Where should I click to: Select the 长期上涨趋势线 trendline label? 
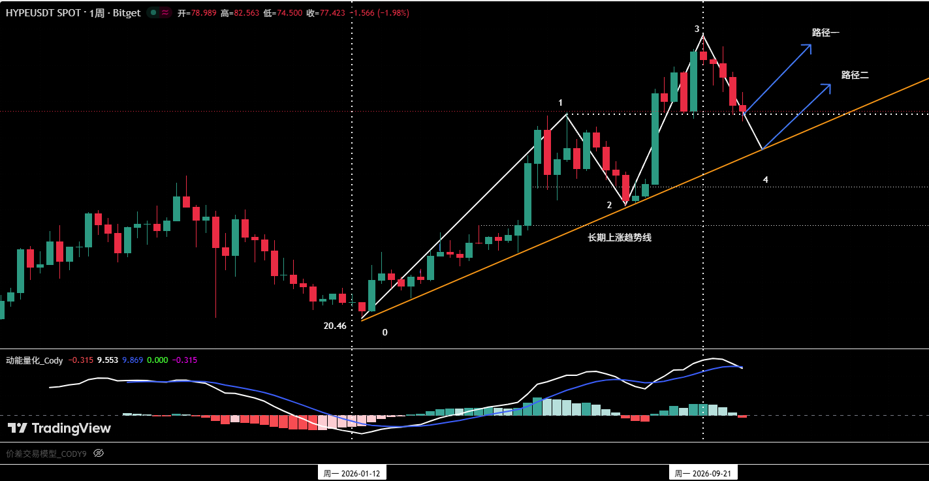coord(620,238)
